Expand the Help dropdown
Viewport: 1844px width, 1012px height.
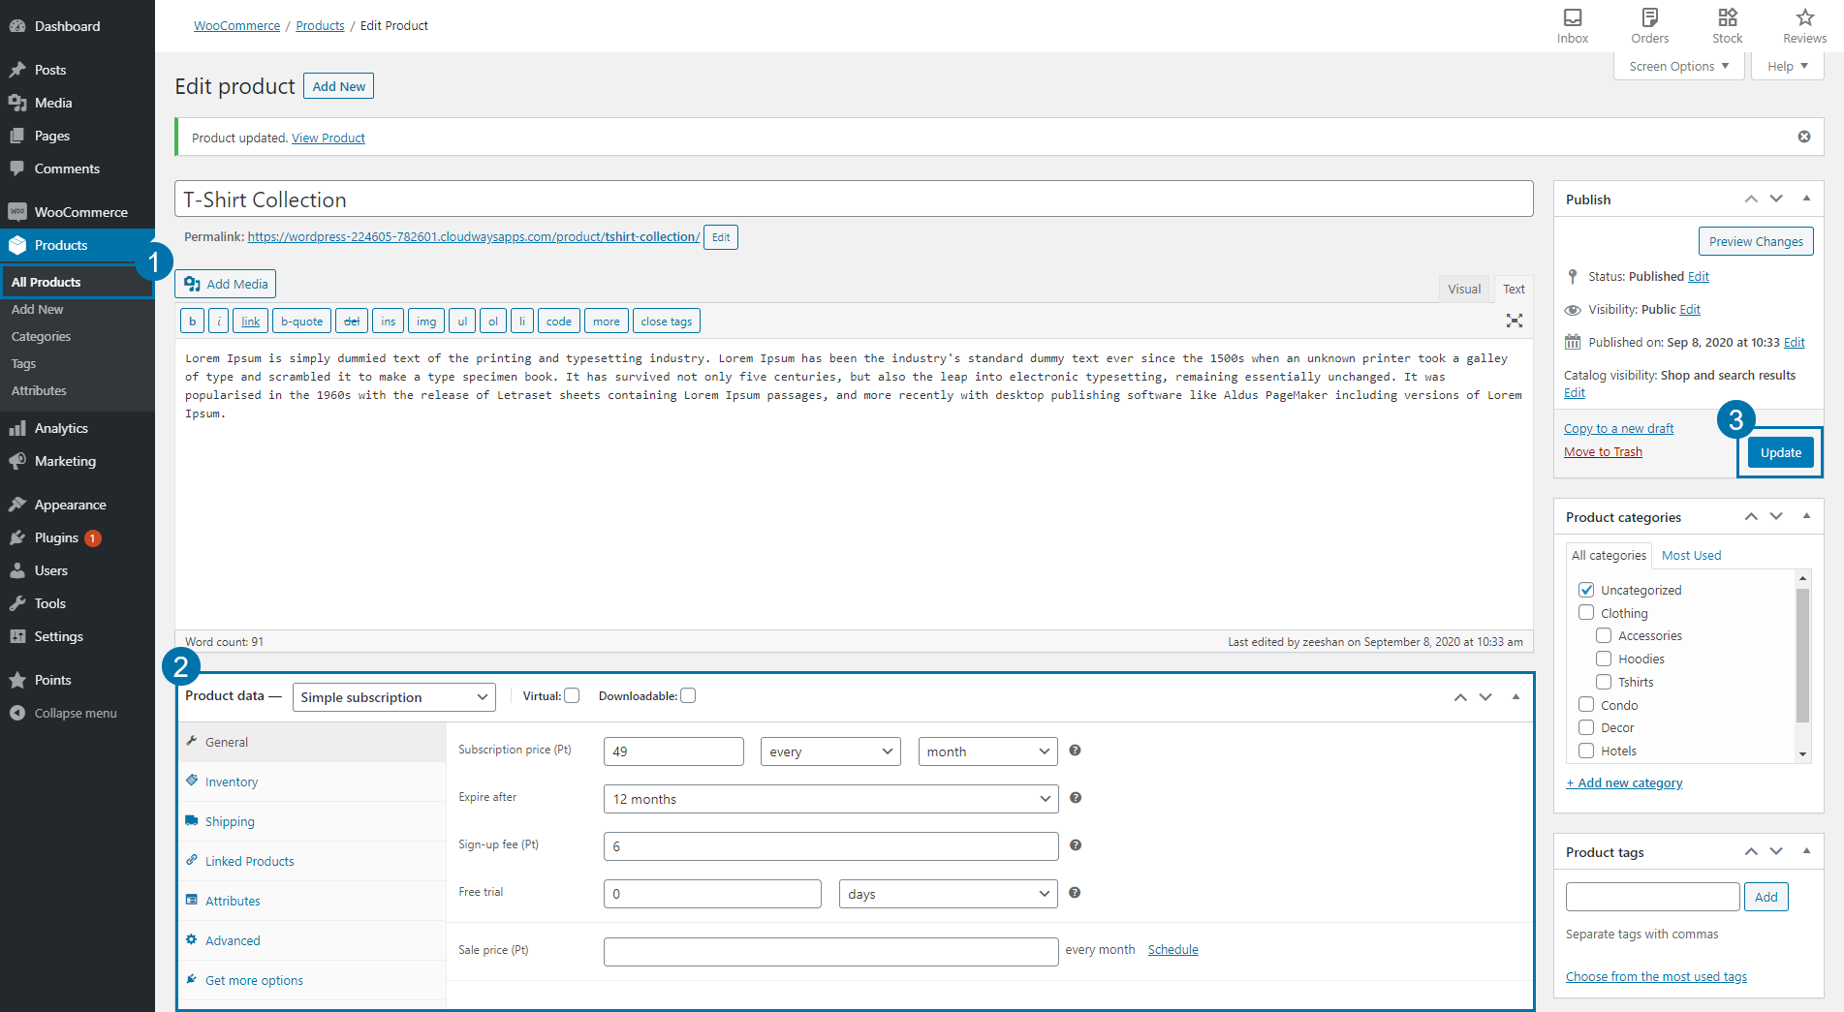coord(1788,66)
